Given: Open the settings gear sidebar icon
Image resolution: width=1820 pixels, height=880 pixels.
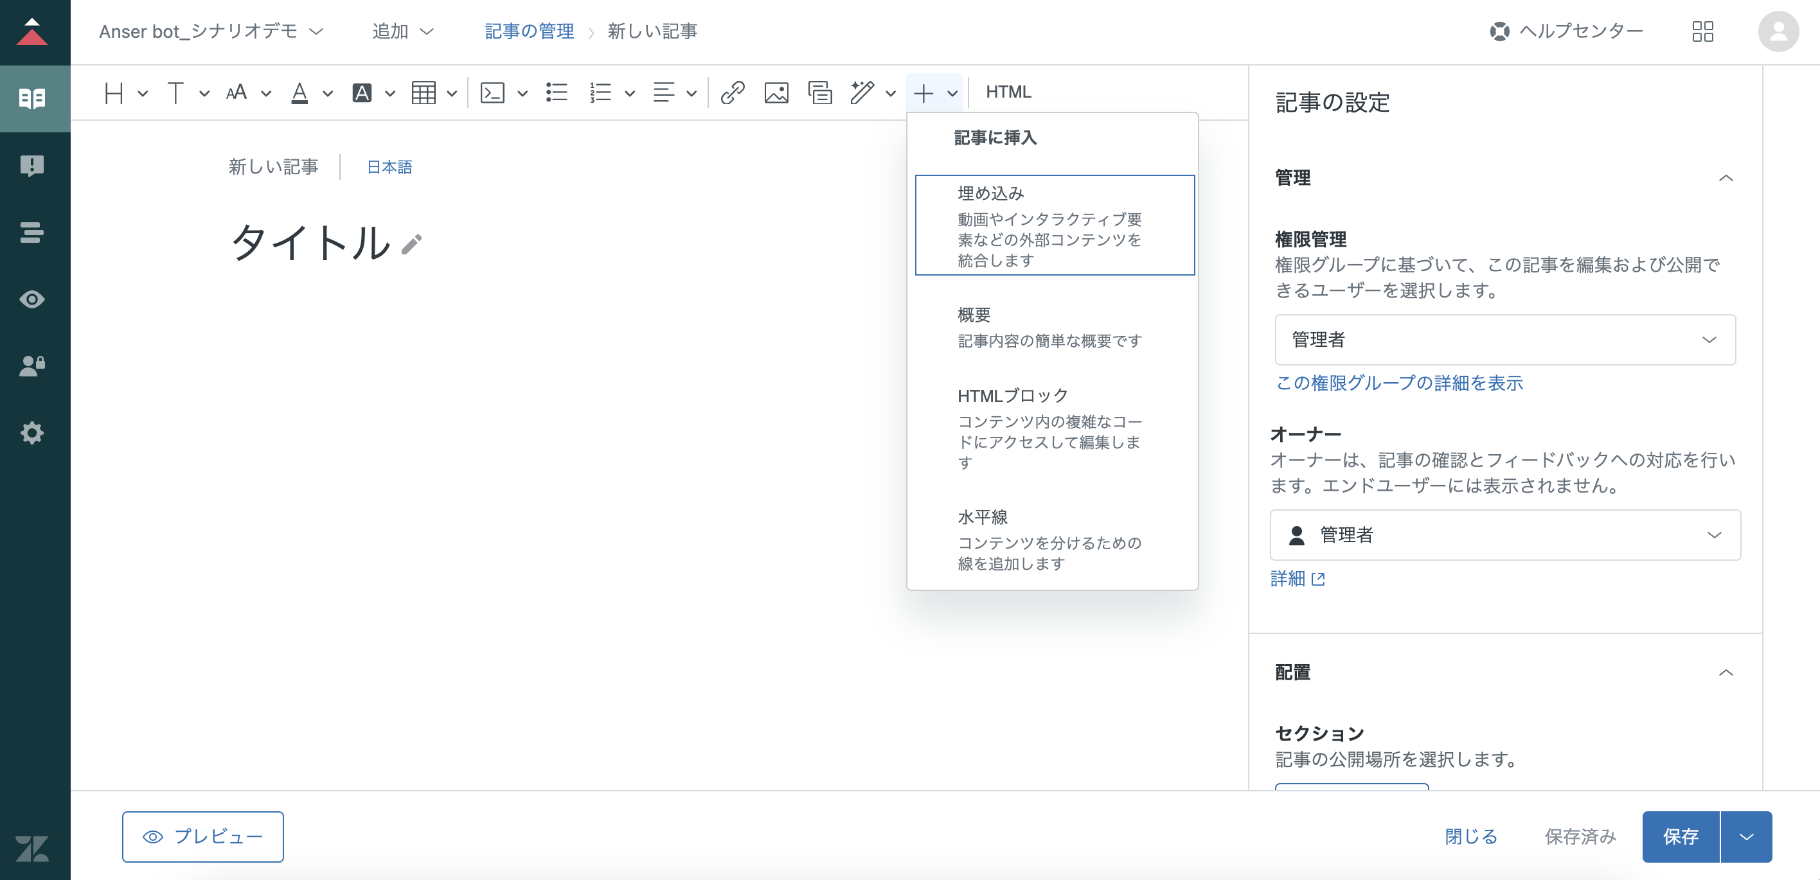Looking at the screenshot, I should (x=33, y=433).
